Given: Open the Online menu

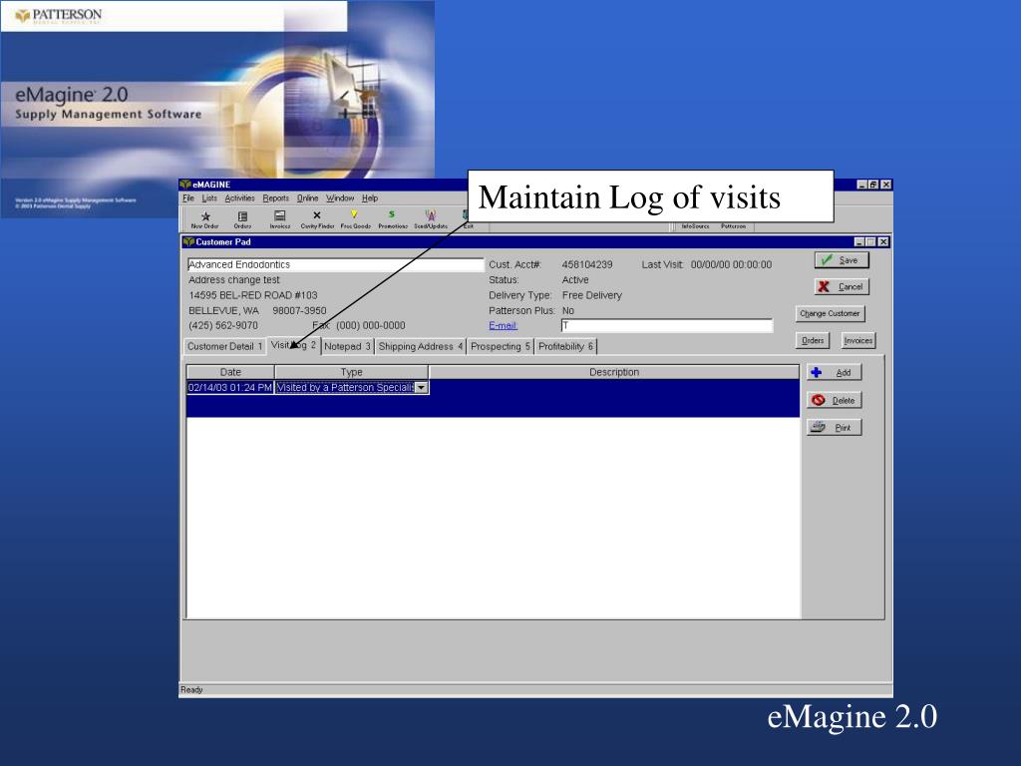Looking at the screenshot, I should [x=307, y=198].
